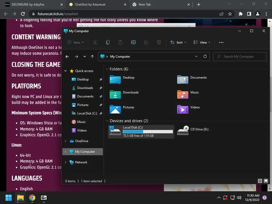Collapse the Devices and drives group
272x204 pixels.
click(107, 121)
